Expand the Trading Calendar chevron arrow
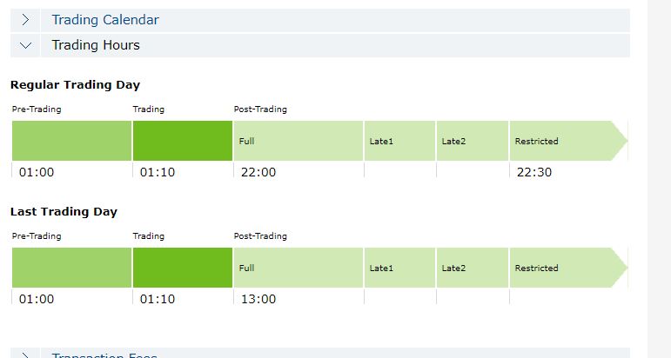 click(25, 20)
